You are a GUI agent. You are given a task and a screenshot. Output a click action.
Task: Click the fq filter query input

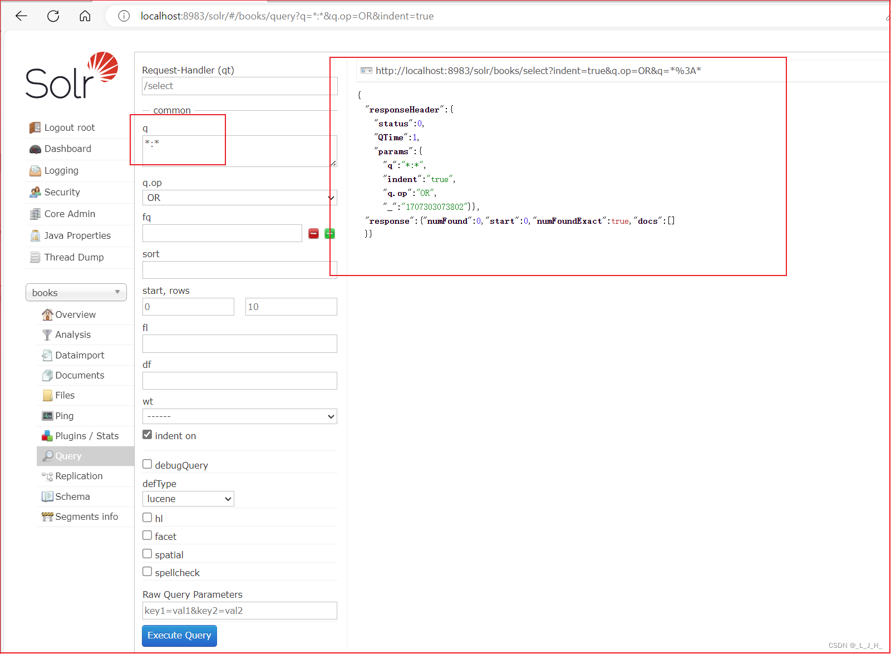[222, 233]
